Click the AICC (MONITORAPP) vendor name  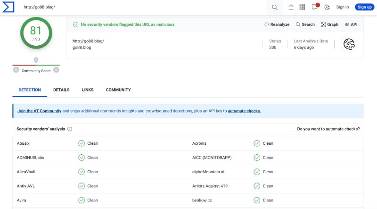212,158
